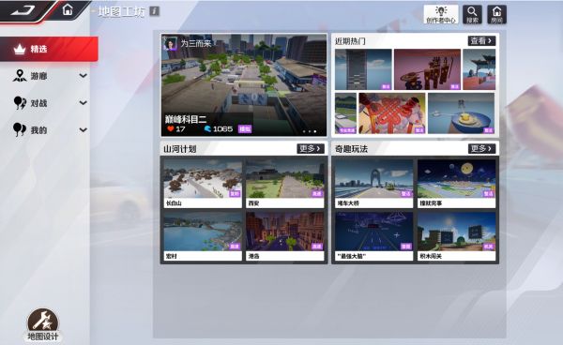The width and height of the screenshot is (563, 345).
Task: Click the home icon in top-left bar
Action: 68,9
